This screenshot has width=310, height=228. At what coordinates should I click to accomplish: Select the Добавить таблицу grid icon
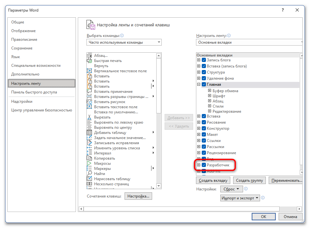click(89, 133)
